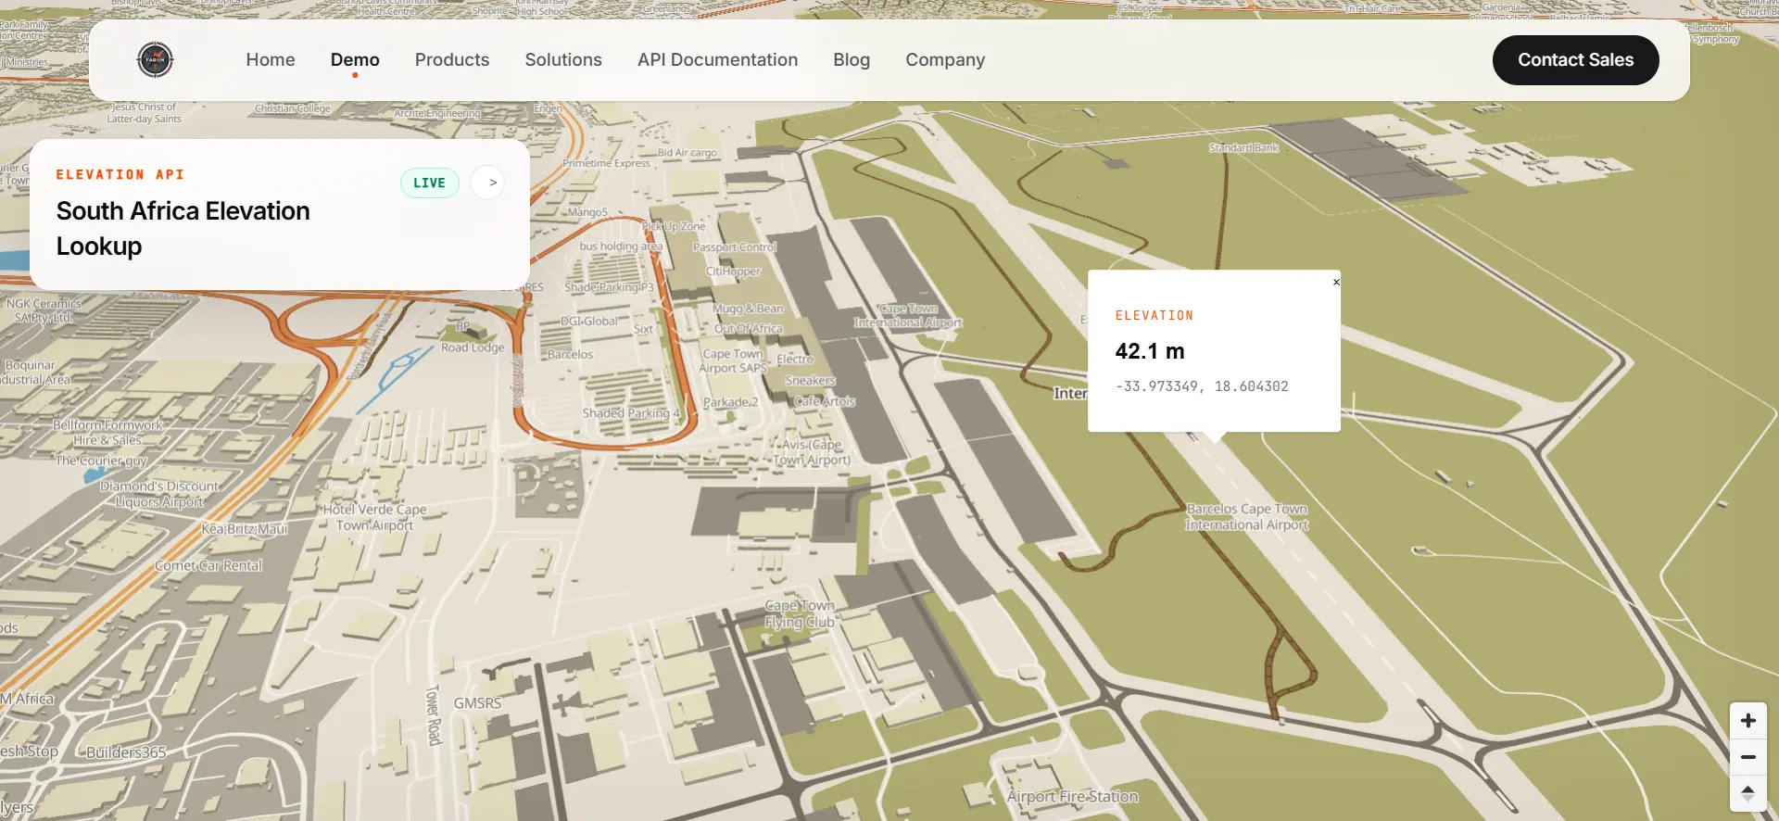Click the Diamond's Discount Liquors Airport label
Screen dimensions: 1779x821
coord(160,494)
